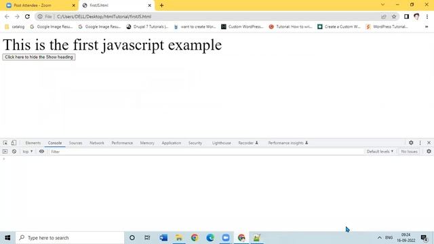Open File Explorer from taskbar
The height and width of the screenshot is (244, 434).
[x=179, y=238]
